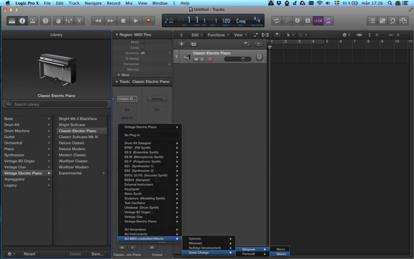This screenshot has height=259, width=414.
Task: Click the Fast Forward transport button
Action: pos(110,21)
